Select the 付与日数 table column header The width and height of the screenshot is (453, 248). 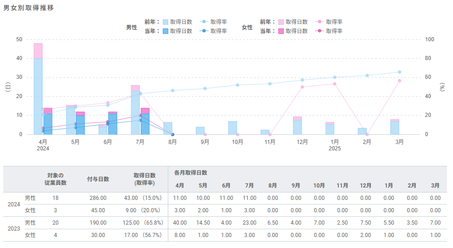(x=98, y=179)
